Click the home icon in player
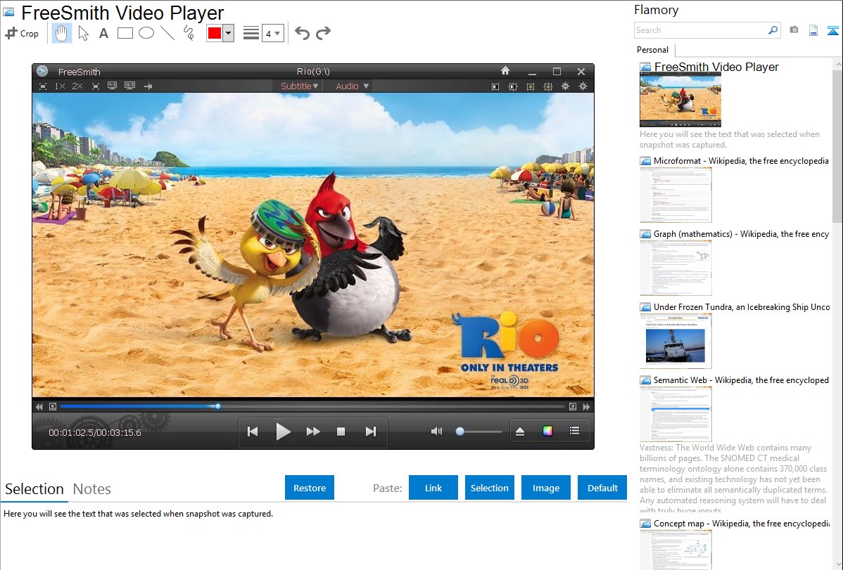 [x=505, y=70]
